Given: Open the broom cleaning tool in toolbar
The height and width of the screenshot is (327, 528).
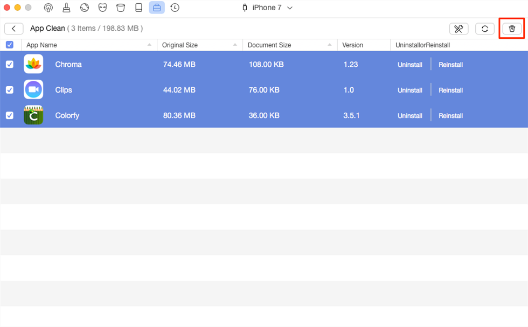Looking at the screenshot, I should point(66,8).
